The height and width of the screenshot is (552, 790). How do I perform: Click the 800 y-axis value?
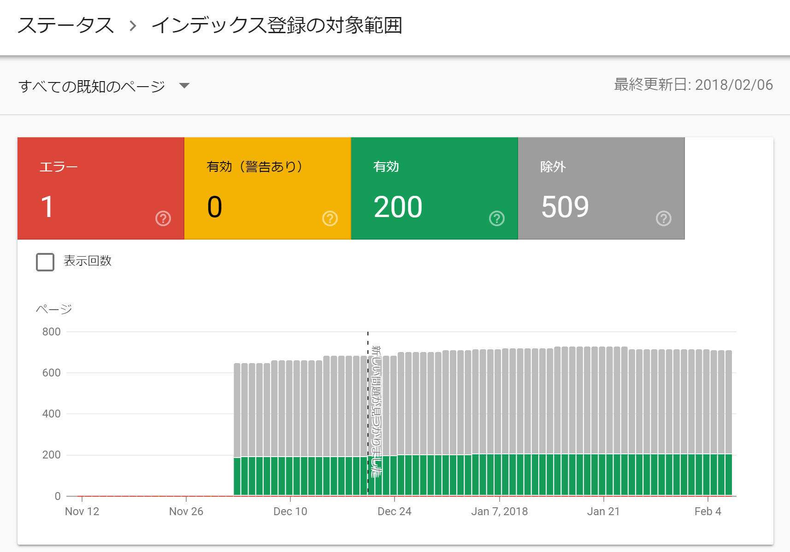[51, 332]
